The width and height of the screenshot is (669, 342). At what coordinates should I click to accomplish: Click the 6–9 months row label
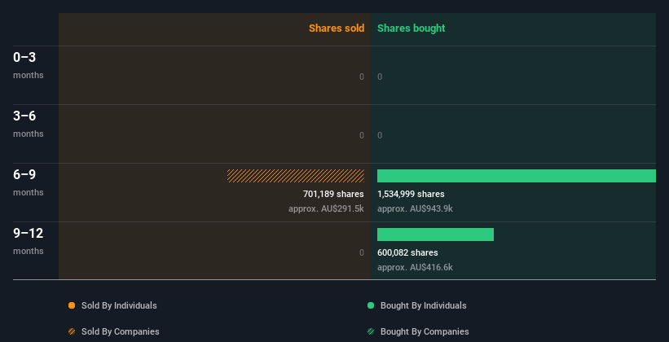click(x=29, y=182)
